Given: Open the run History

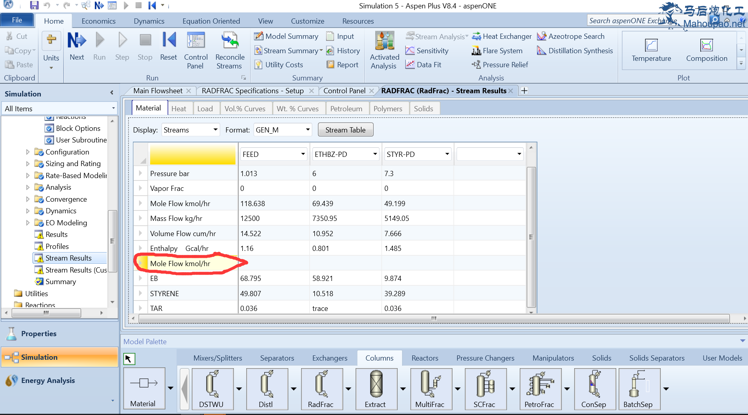Looking at the screenshot, I should [343, 51].
